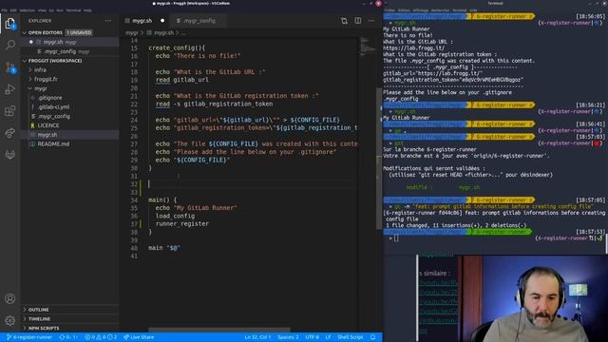Click the 6-register-runner branch in status bar

click(29, 337)
